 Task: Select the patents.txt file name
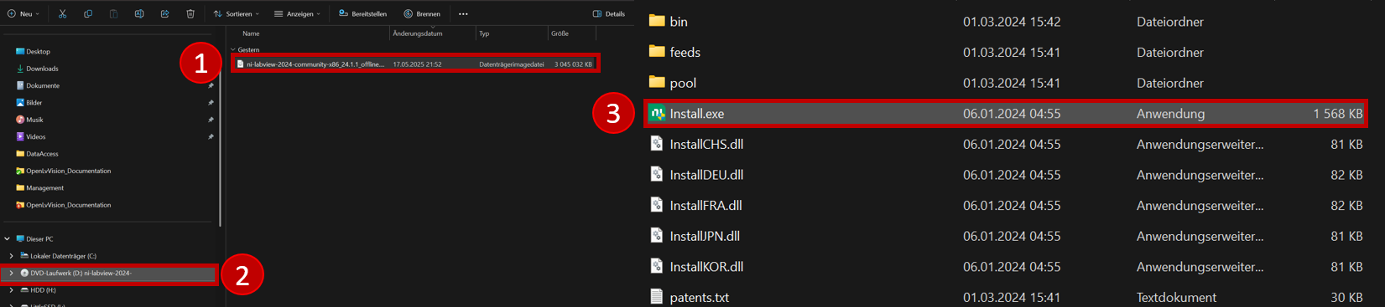pyautogui.click(x=699, y=298)
